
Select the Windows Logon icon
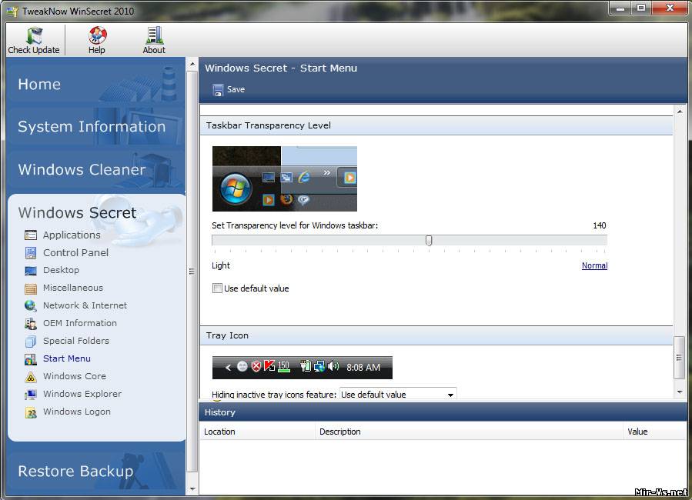pyautogui.click(x=31, y=412)
